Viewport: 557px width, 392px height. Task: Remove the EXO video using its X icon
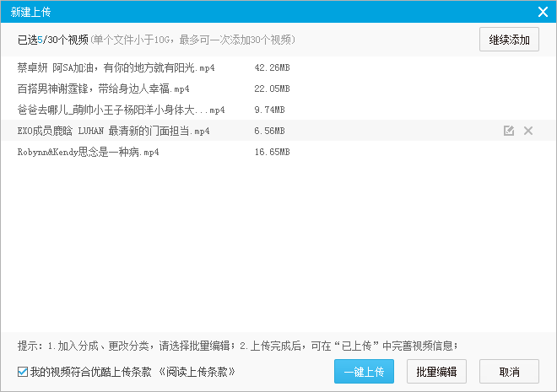coord(528,131)
